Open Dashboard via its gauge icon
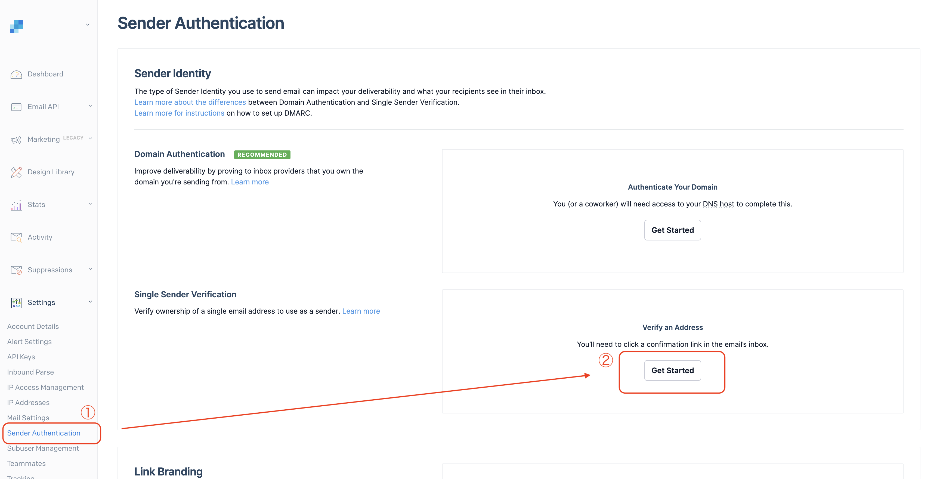The height and width of the screenshot is (479, 940). [x=16, y=75]
